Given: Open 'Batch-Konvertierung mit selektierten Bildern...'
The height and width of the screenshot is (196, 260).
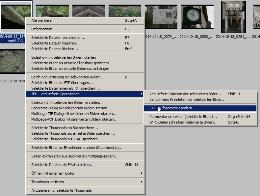Looking at the screenshot, I should click(67, 77).
